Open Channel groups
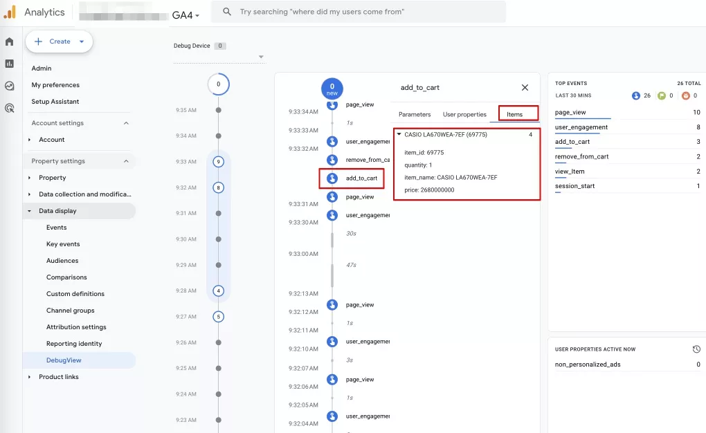 click(70, 311)
